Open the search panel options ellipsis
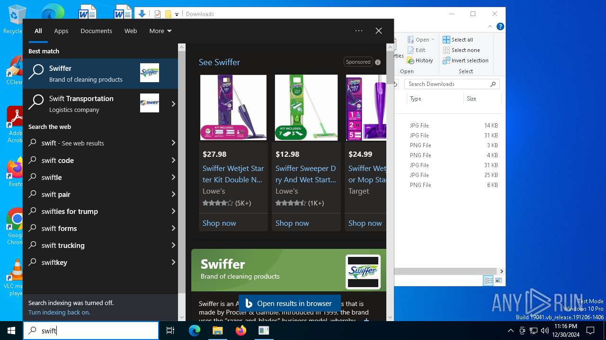This screenshot has width=606, height=340. (x=359, y=31)
